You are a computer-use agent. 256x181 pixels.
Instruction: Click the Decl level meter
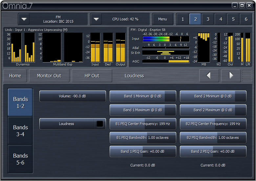(x=108, y=47)
